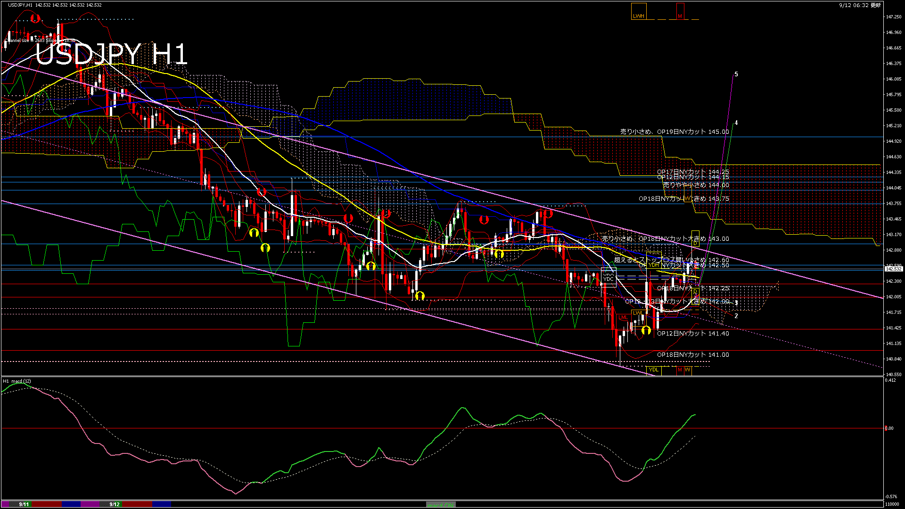Click the red LML marker box
The width and height of the screenshot is (905, 509).
pos(624,318)
